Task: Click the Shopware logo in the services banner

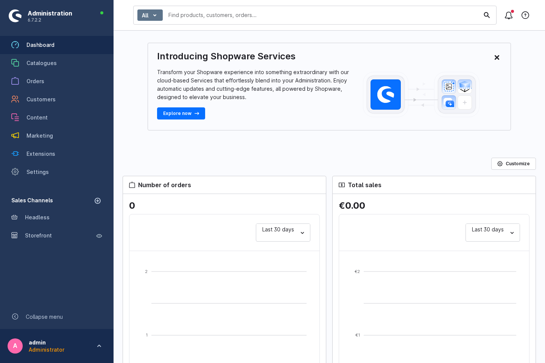Action: coord(386,95)
